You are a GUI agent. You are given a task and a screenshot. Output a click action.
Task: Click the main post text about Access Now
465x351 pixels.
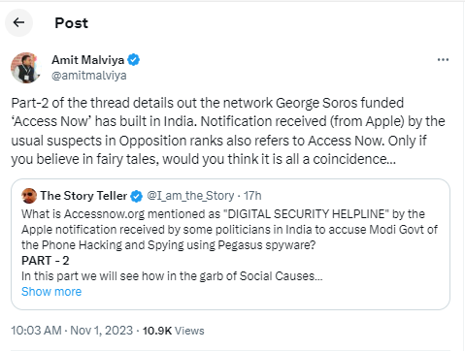(x=228, y=131)
